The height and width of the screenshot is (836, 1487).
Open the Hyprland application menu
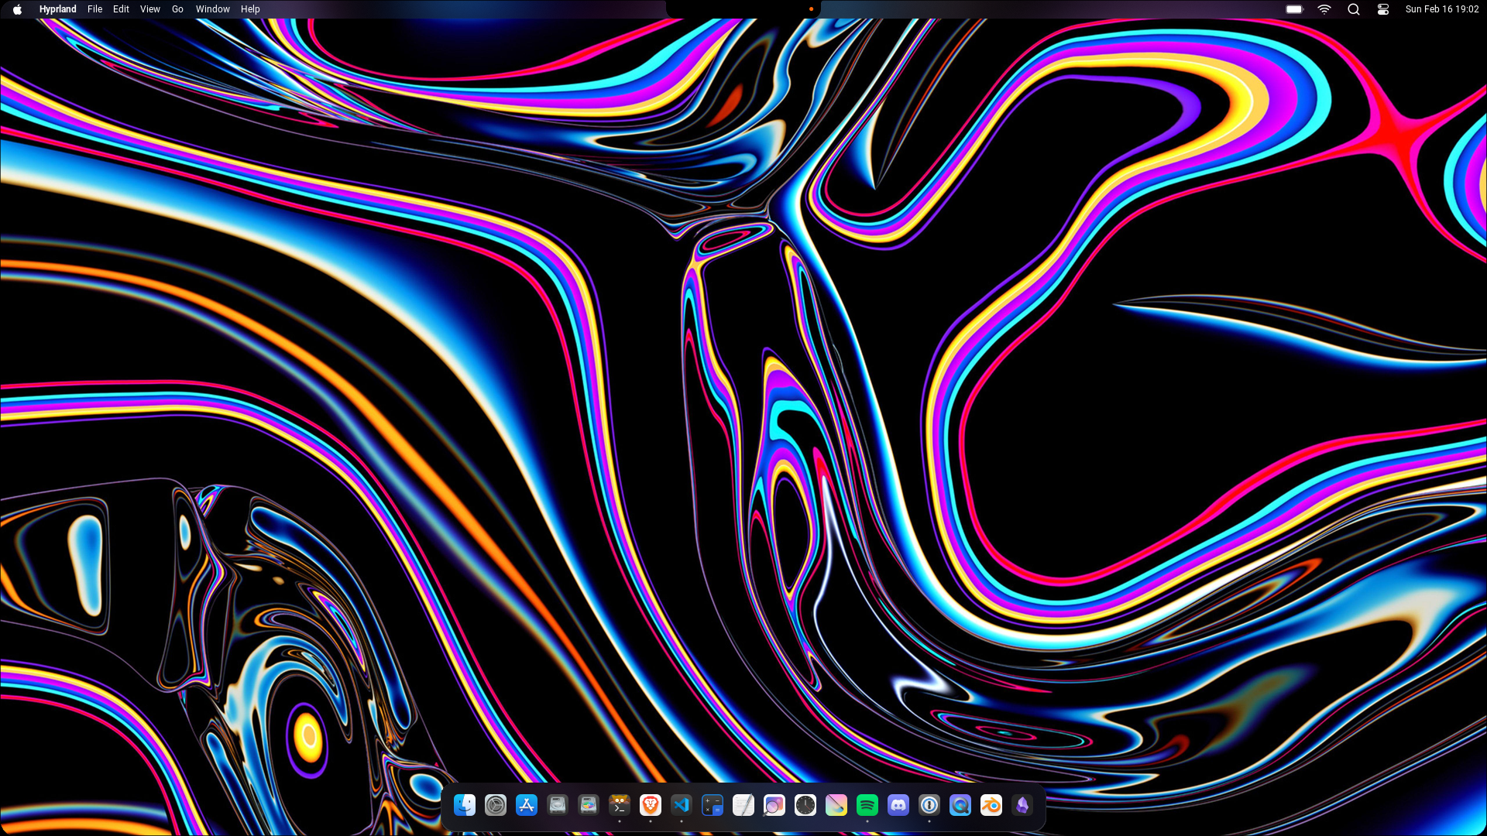point(57,9)
